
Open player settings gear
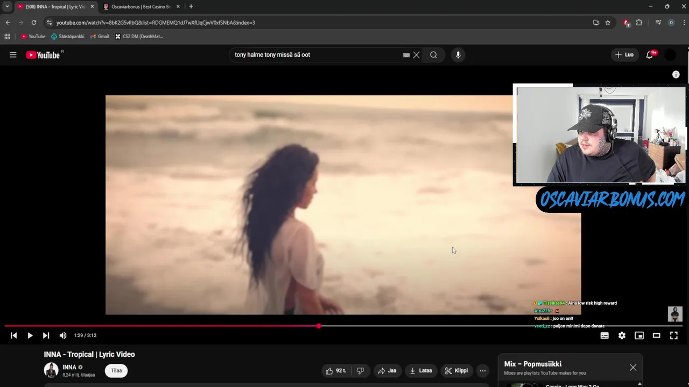coord(622,335)
